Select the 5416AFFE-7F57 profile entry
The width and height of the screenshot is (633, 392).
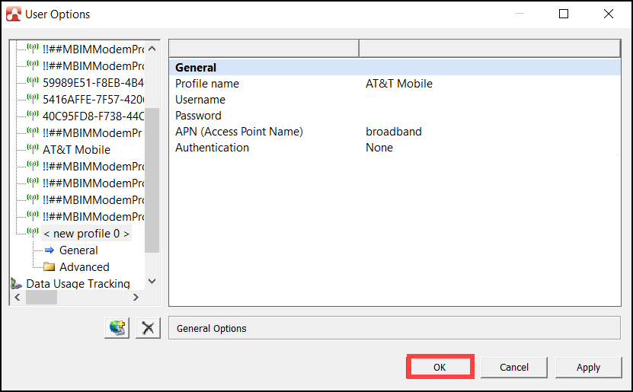pyautogui.click(x=93, y=100)
